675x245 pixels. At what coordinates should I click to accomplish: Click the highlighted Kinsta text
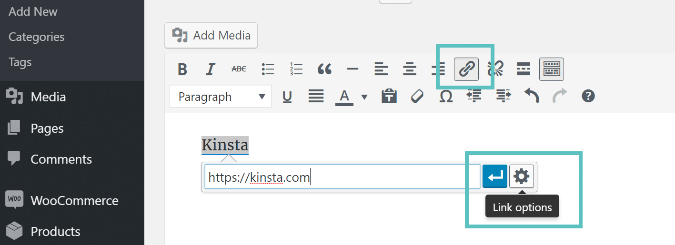coord(225,145)
